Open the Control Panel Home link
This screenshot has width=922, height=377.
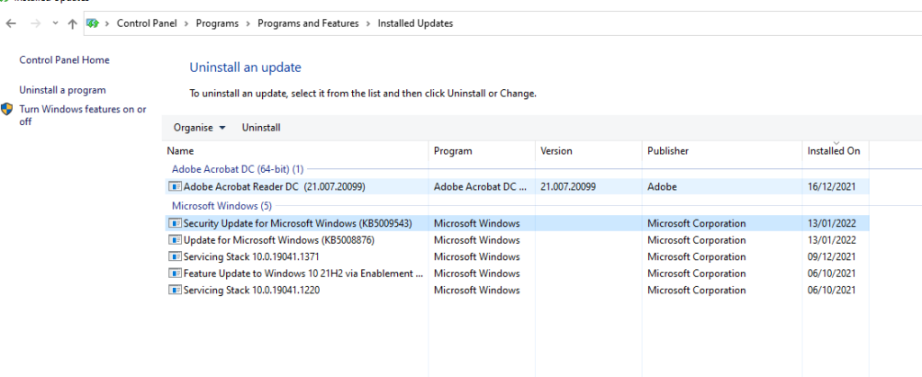point(64,60)
